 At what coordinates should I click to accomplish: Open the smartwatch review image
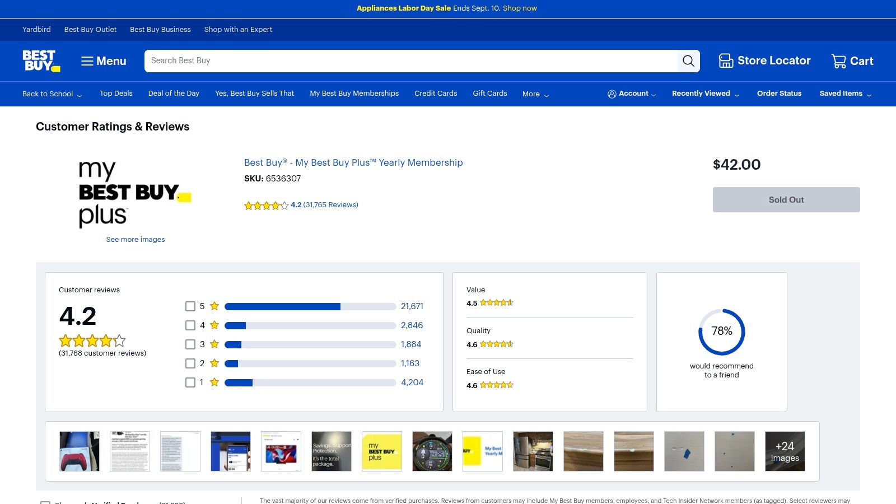click(x=432, y=451)
